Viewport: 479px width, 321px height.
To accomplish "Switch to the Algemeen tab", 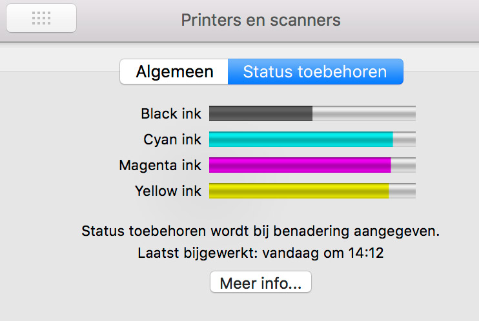I will coord(174,72).
